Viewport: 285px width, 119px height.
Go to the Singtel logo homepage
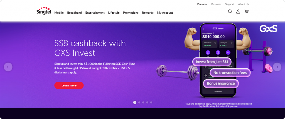coord(44,11)
